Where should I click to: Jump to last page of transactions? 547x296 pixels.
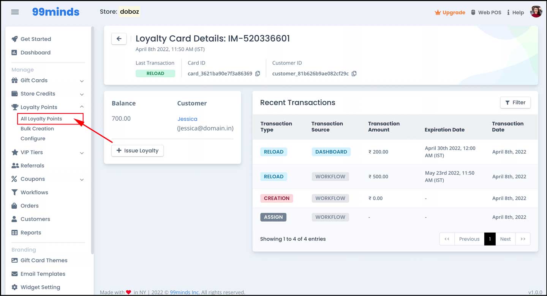point(523,239)
